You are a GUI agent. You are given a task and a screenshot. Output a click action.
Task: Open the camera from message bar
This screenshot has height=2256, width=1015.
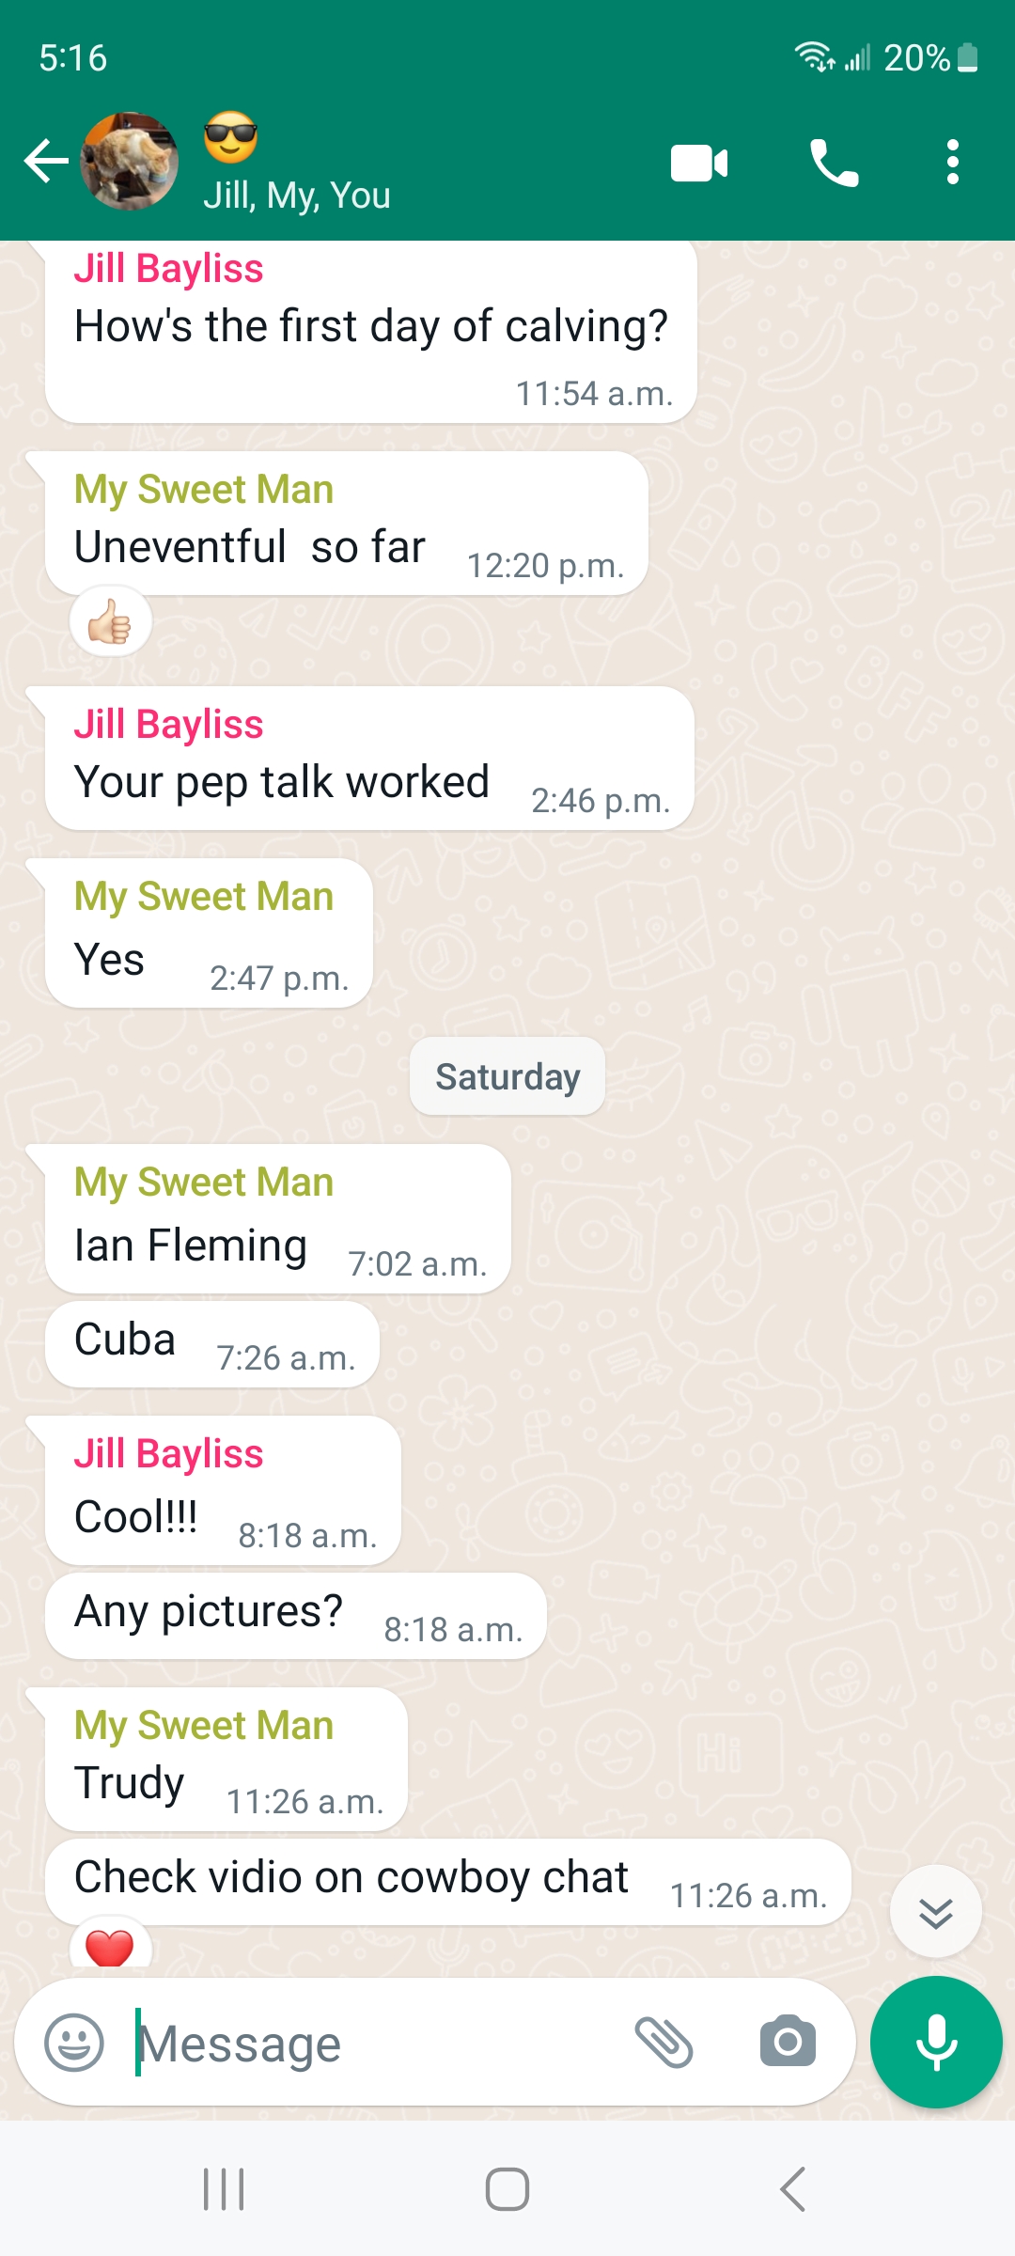click(x=788, y=2041)
